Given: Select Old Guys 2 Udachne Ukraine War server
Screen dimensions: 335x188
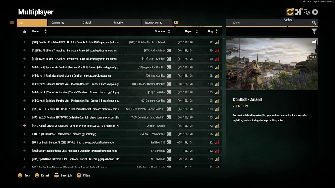Looking at the screenshot, I should pos(119,84).
